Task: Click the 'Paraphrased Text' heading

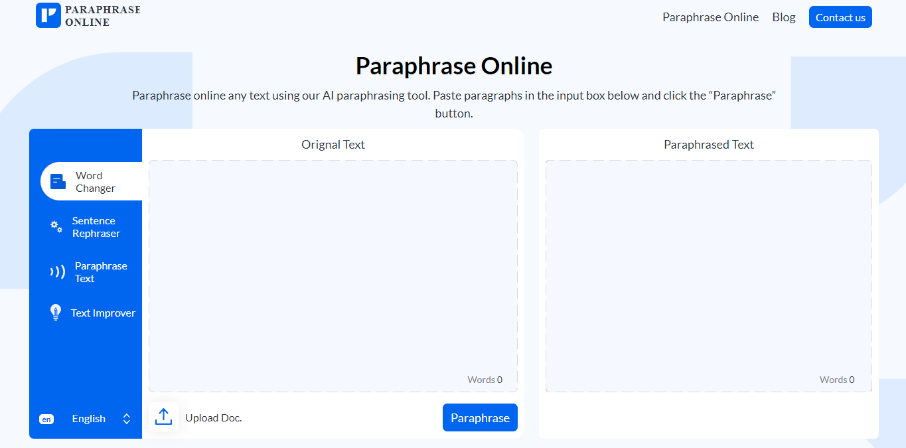Action: coord(709,145)
